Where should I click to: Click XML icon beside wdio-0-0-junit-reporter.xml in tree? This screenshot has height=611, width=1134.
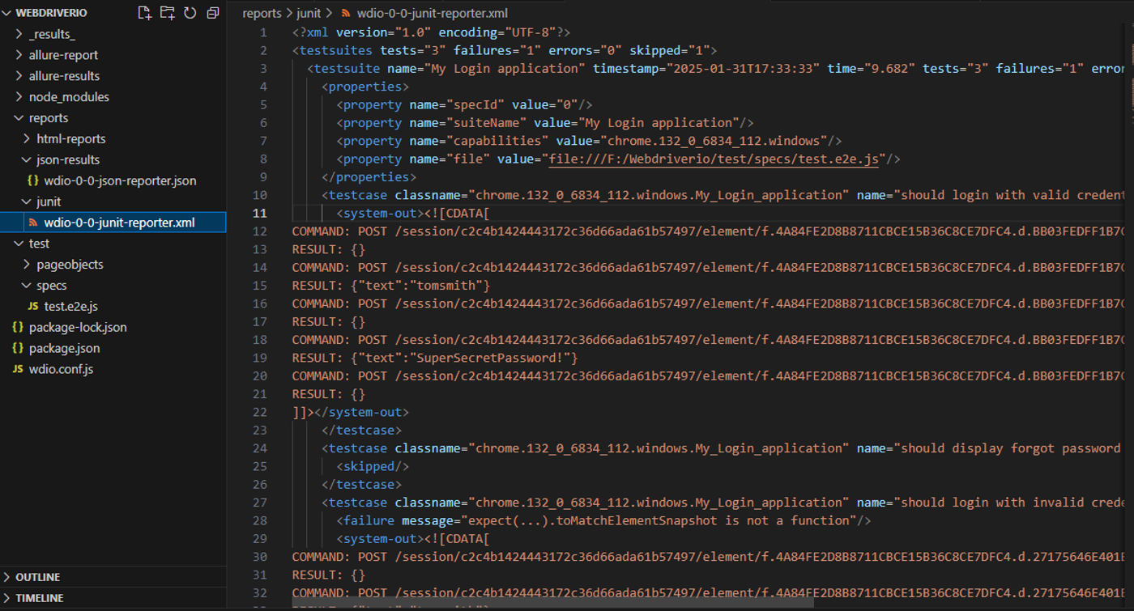click(33, 223)
